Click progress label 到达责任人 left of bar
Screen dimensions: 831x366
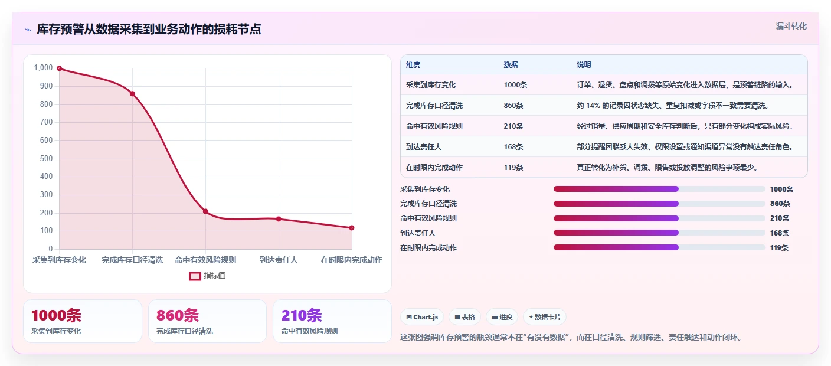418,233
